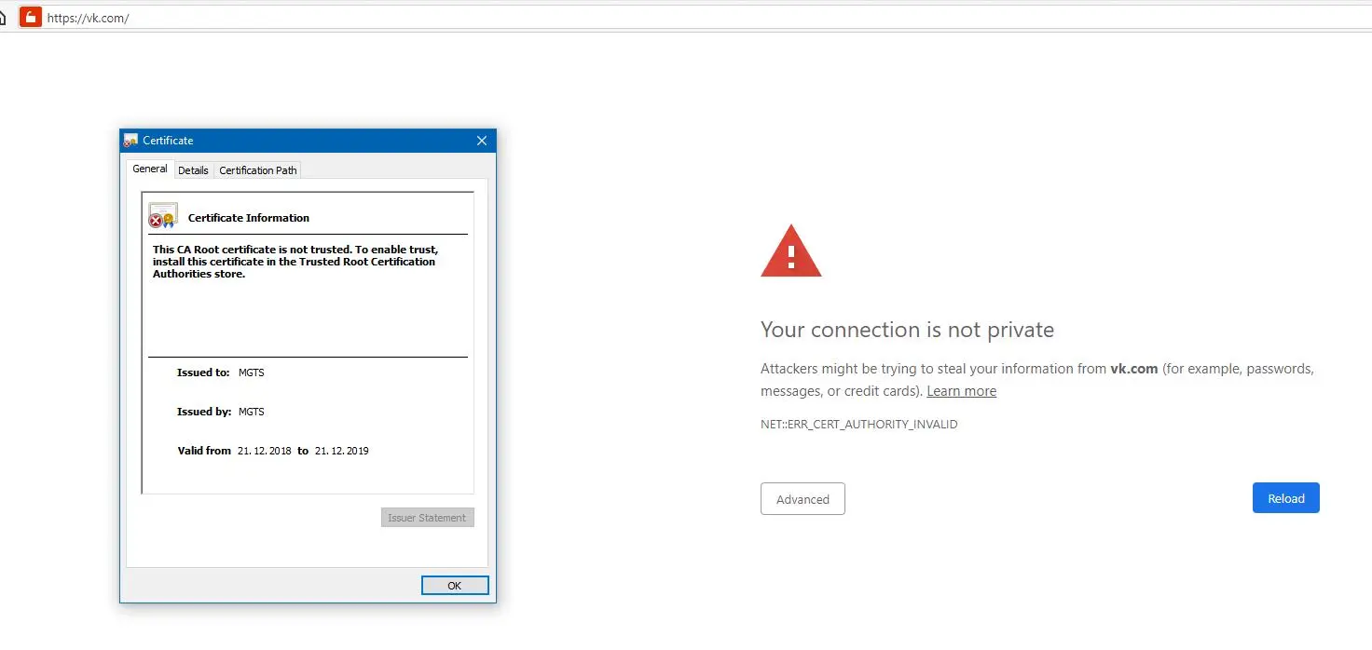Viewport: 1372px width, 650px height.
Task: Click the Issued to MGTS value
Action: [252, 372]
